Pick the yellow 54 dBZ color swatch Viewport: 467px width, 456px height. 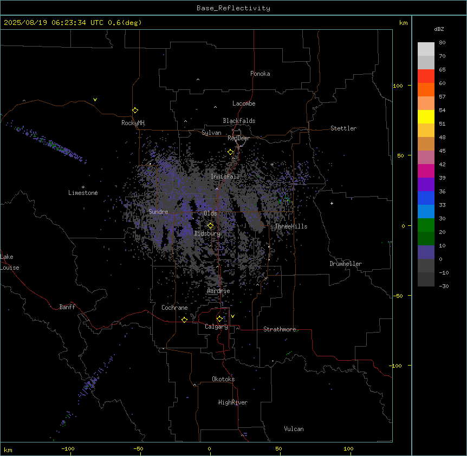pos(426,116)
